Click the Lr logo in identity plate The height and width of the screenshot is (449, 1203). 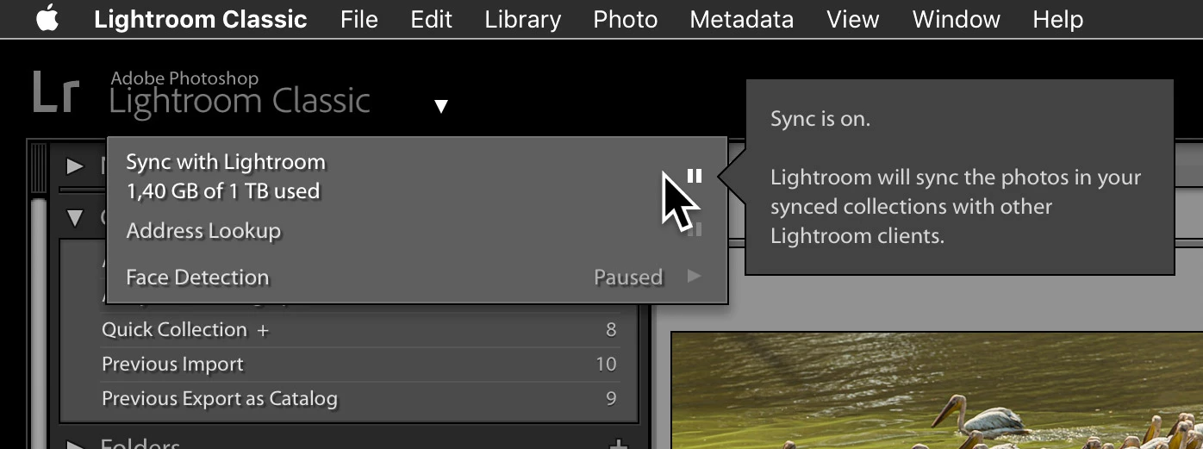point(57,93)
